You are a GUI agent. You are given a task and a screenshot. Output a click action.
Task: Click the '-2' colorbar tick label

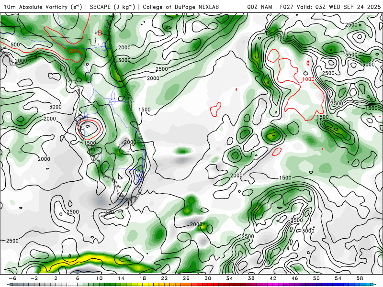point(34,278)
